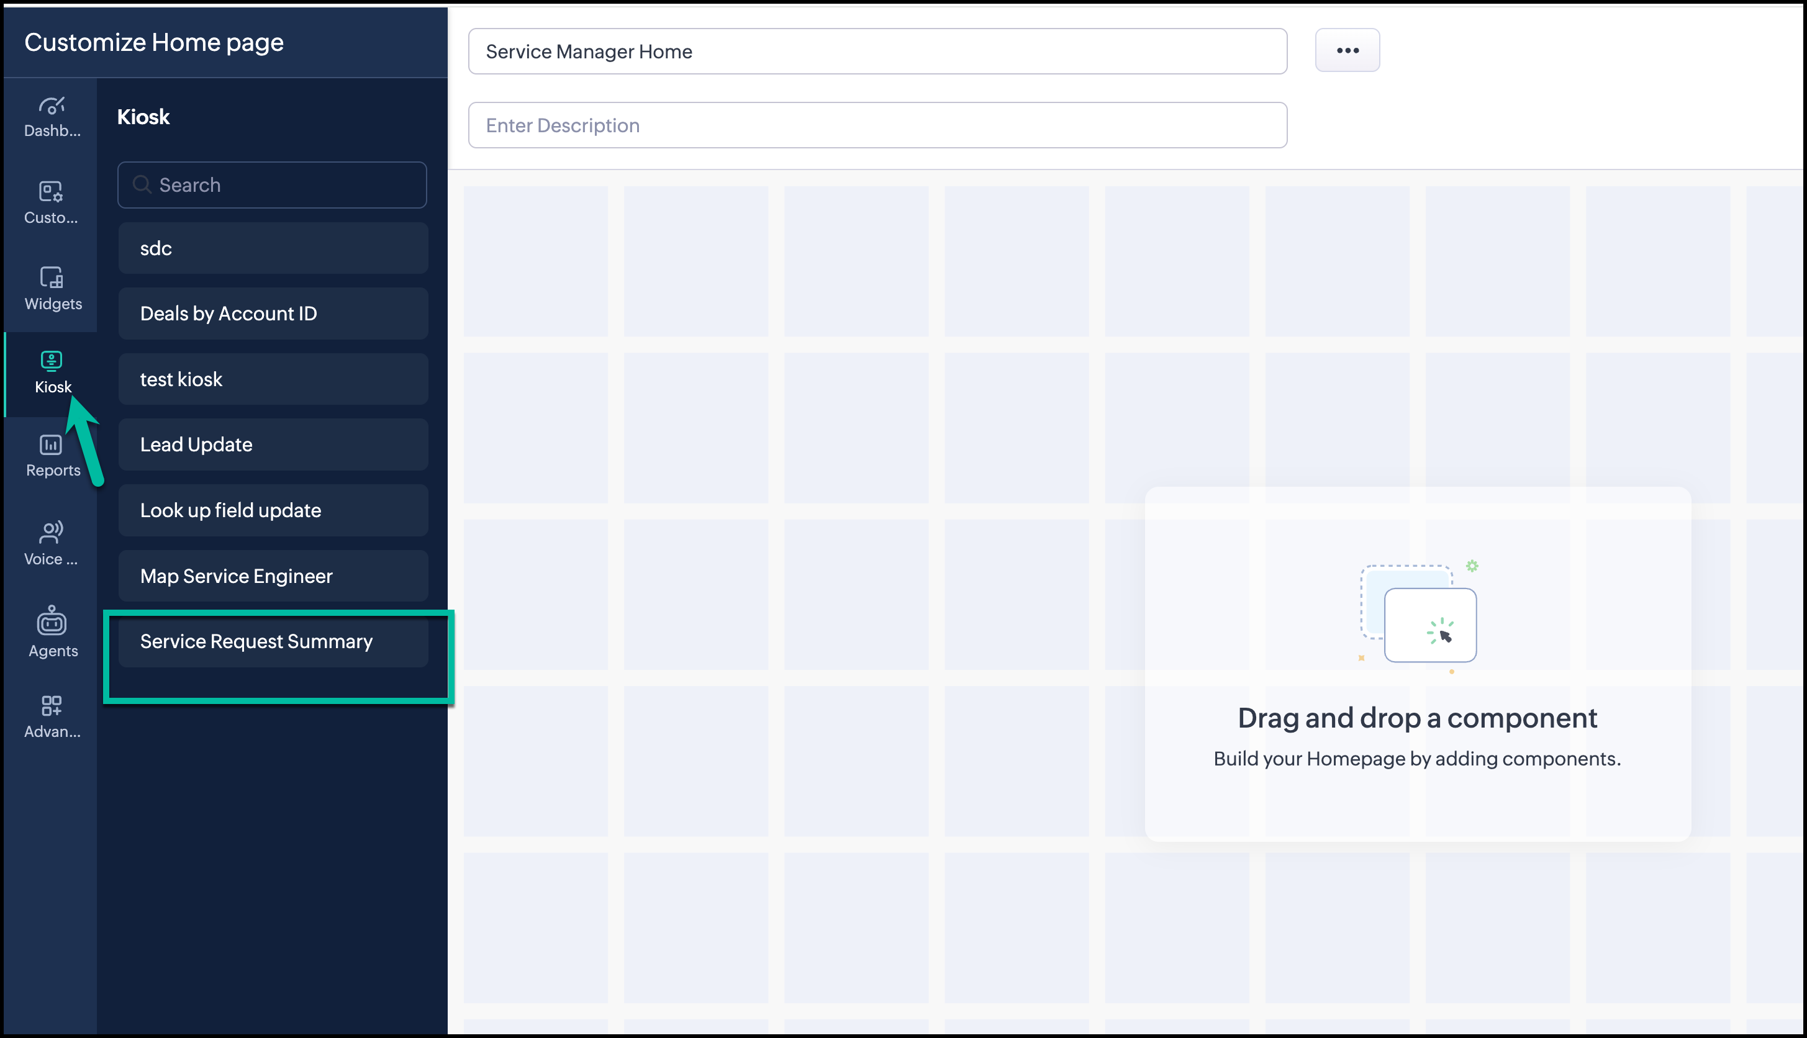Screen dimensions: 1807x1038
Task: Open the Voice sidebar section
Action: pyautogui.click(x=52, y=543)
